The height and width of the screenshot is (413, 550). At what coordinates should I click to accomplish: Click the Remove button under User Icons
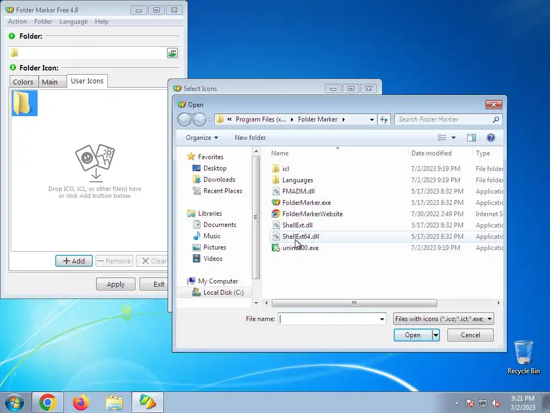[x=114, y=261]
